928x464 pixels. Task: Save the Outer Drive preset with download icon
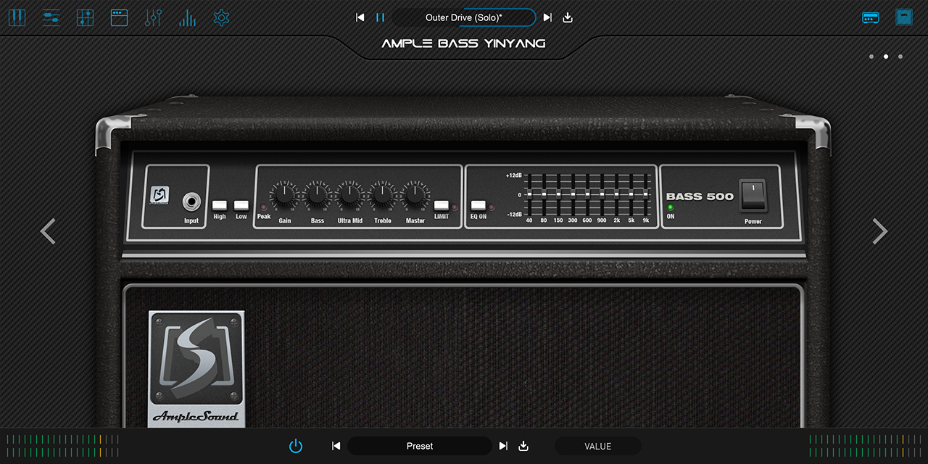click(x=568, y=17)
